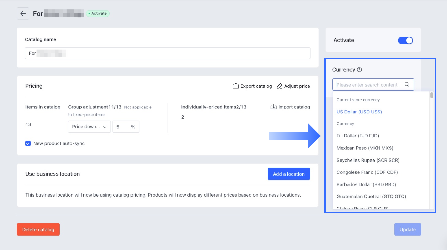The width and height of the screenshot is (447, 250).
Task: Click the currency search magnifier icon
Action: (407, 84)
